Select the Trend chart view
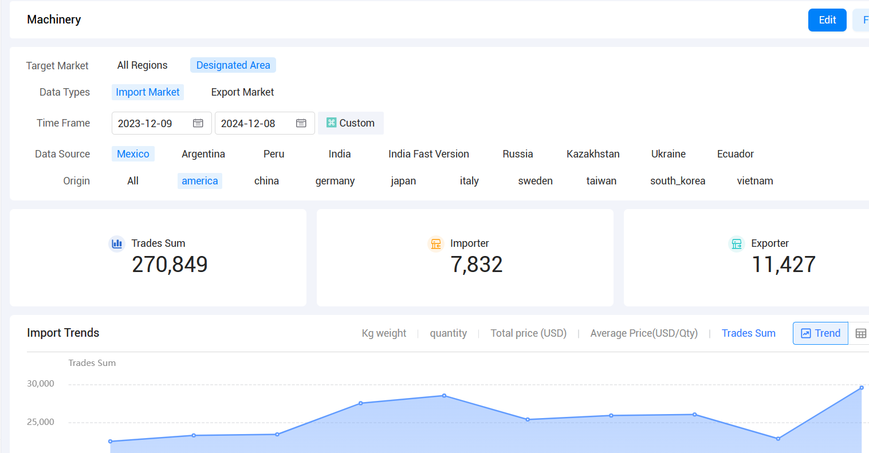 (820, 333)
